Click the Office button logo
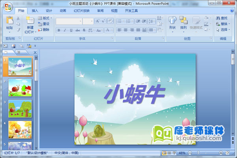 click(8, 7)
